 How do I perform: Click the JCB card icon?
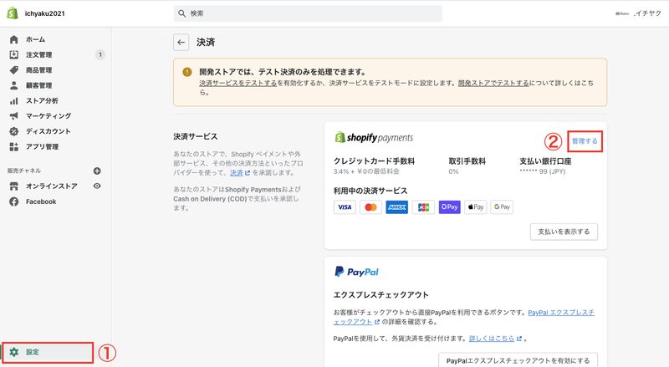click(423, 207)
